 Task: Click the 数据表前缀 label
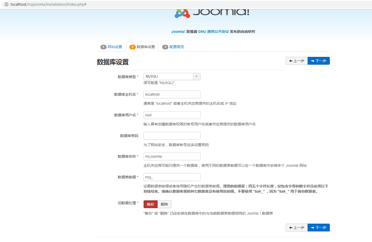tap(128, 177)
